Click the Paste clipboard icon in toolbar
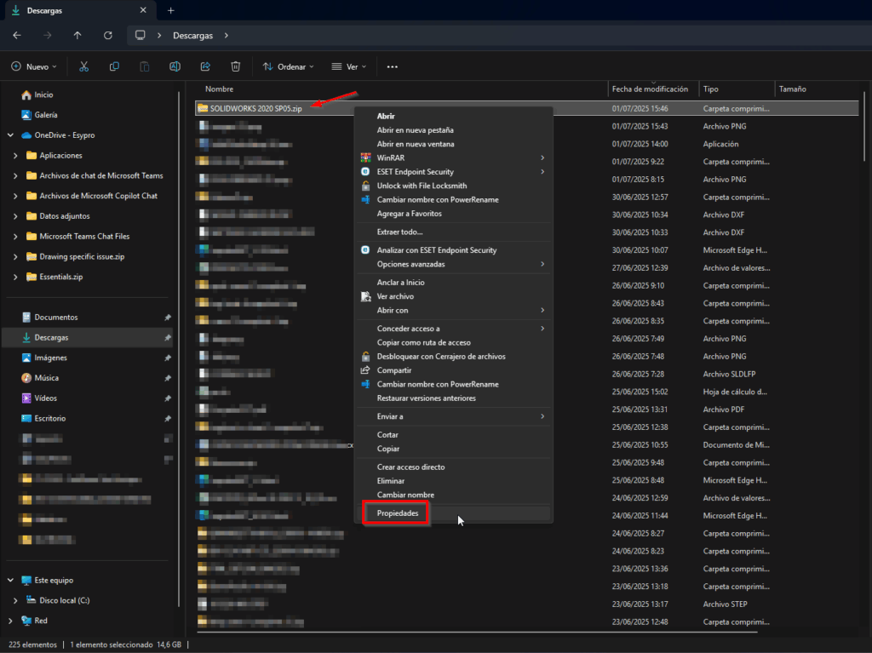 (145, 66)
